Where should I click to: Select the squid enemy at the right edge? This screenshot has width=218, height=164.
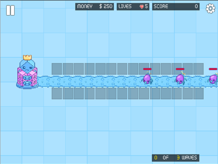pos(213,79)
